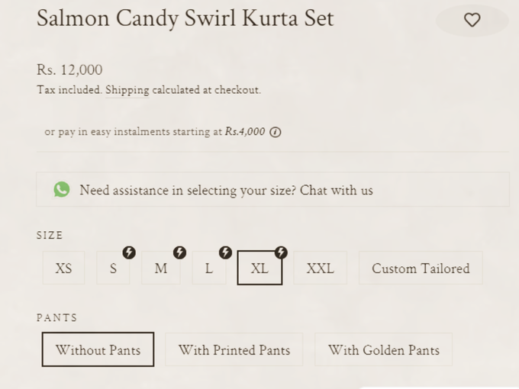Select size XS
Viewport: 519px width, 389px height.
click(63, 268)
